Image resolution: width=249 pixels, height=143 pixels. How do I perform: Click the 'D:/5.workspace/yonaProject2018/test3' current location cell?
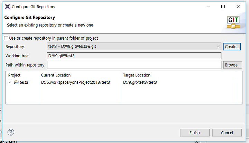pyautogui.click(x=75, y=82)
